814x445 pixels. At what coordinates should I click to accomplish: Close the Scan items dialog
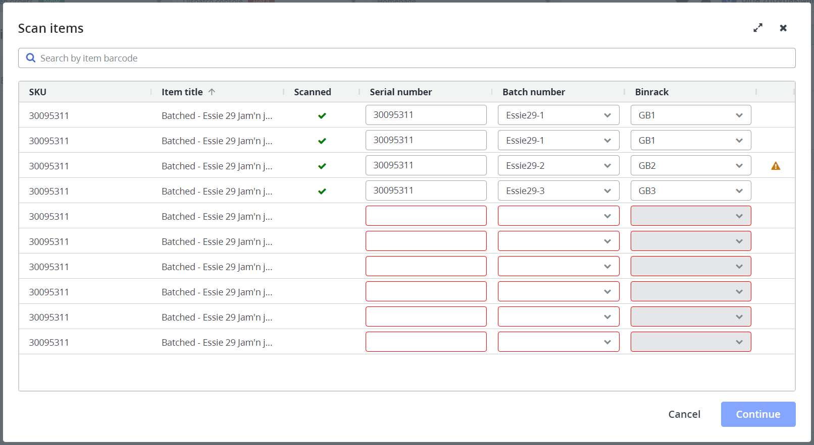click(x=783, y=28)
